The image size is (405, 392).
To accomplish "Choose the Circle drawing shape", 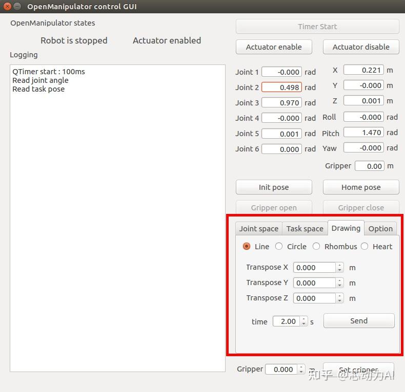I will [x=279, y=246].
